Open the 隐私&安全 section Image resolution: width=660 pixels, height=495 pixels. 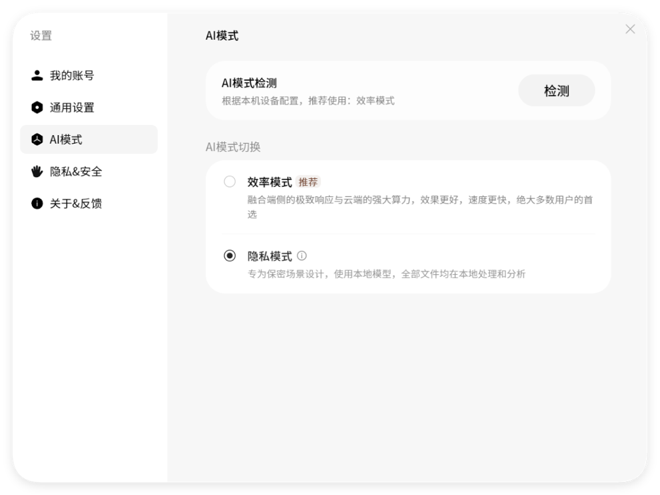[x=89, y=171]
